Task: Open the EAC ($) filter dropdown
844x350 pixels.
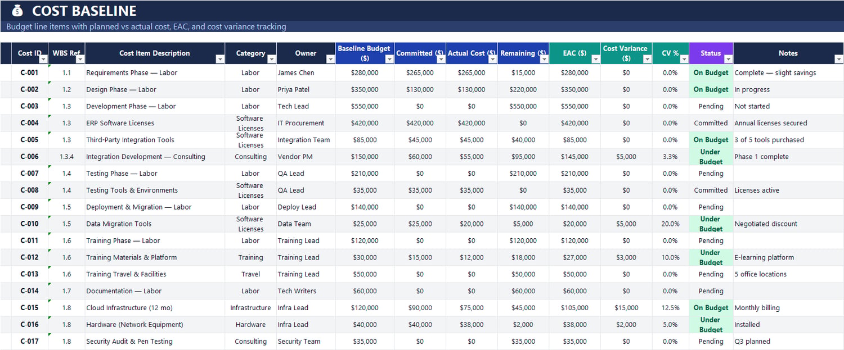Action: pos(596,59)
